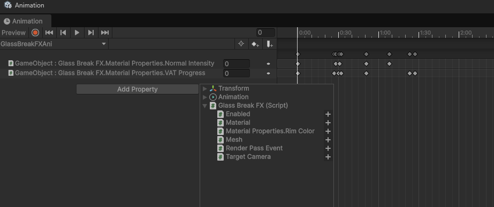Add the Enabled property

pyautogui.click(x=328, y=114)
